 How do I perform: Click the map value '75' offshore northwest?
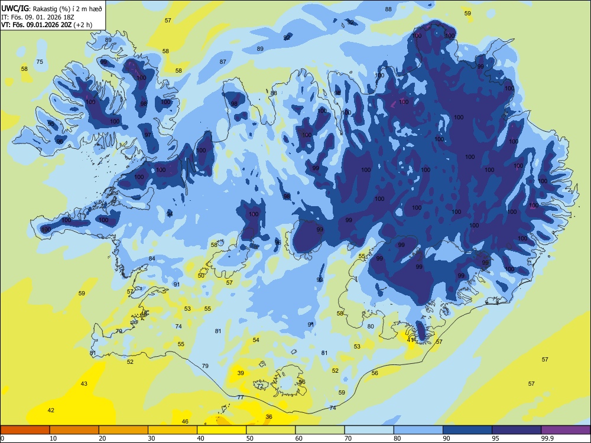pyautogui.click(x=40, y=62)
